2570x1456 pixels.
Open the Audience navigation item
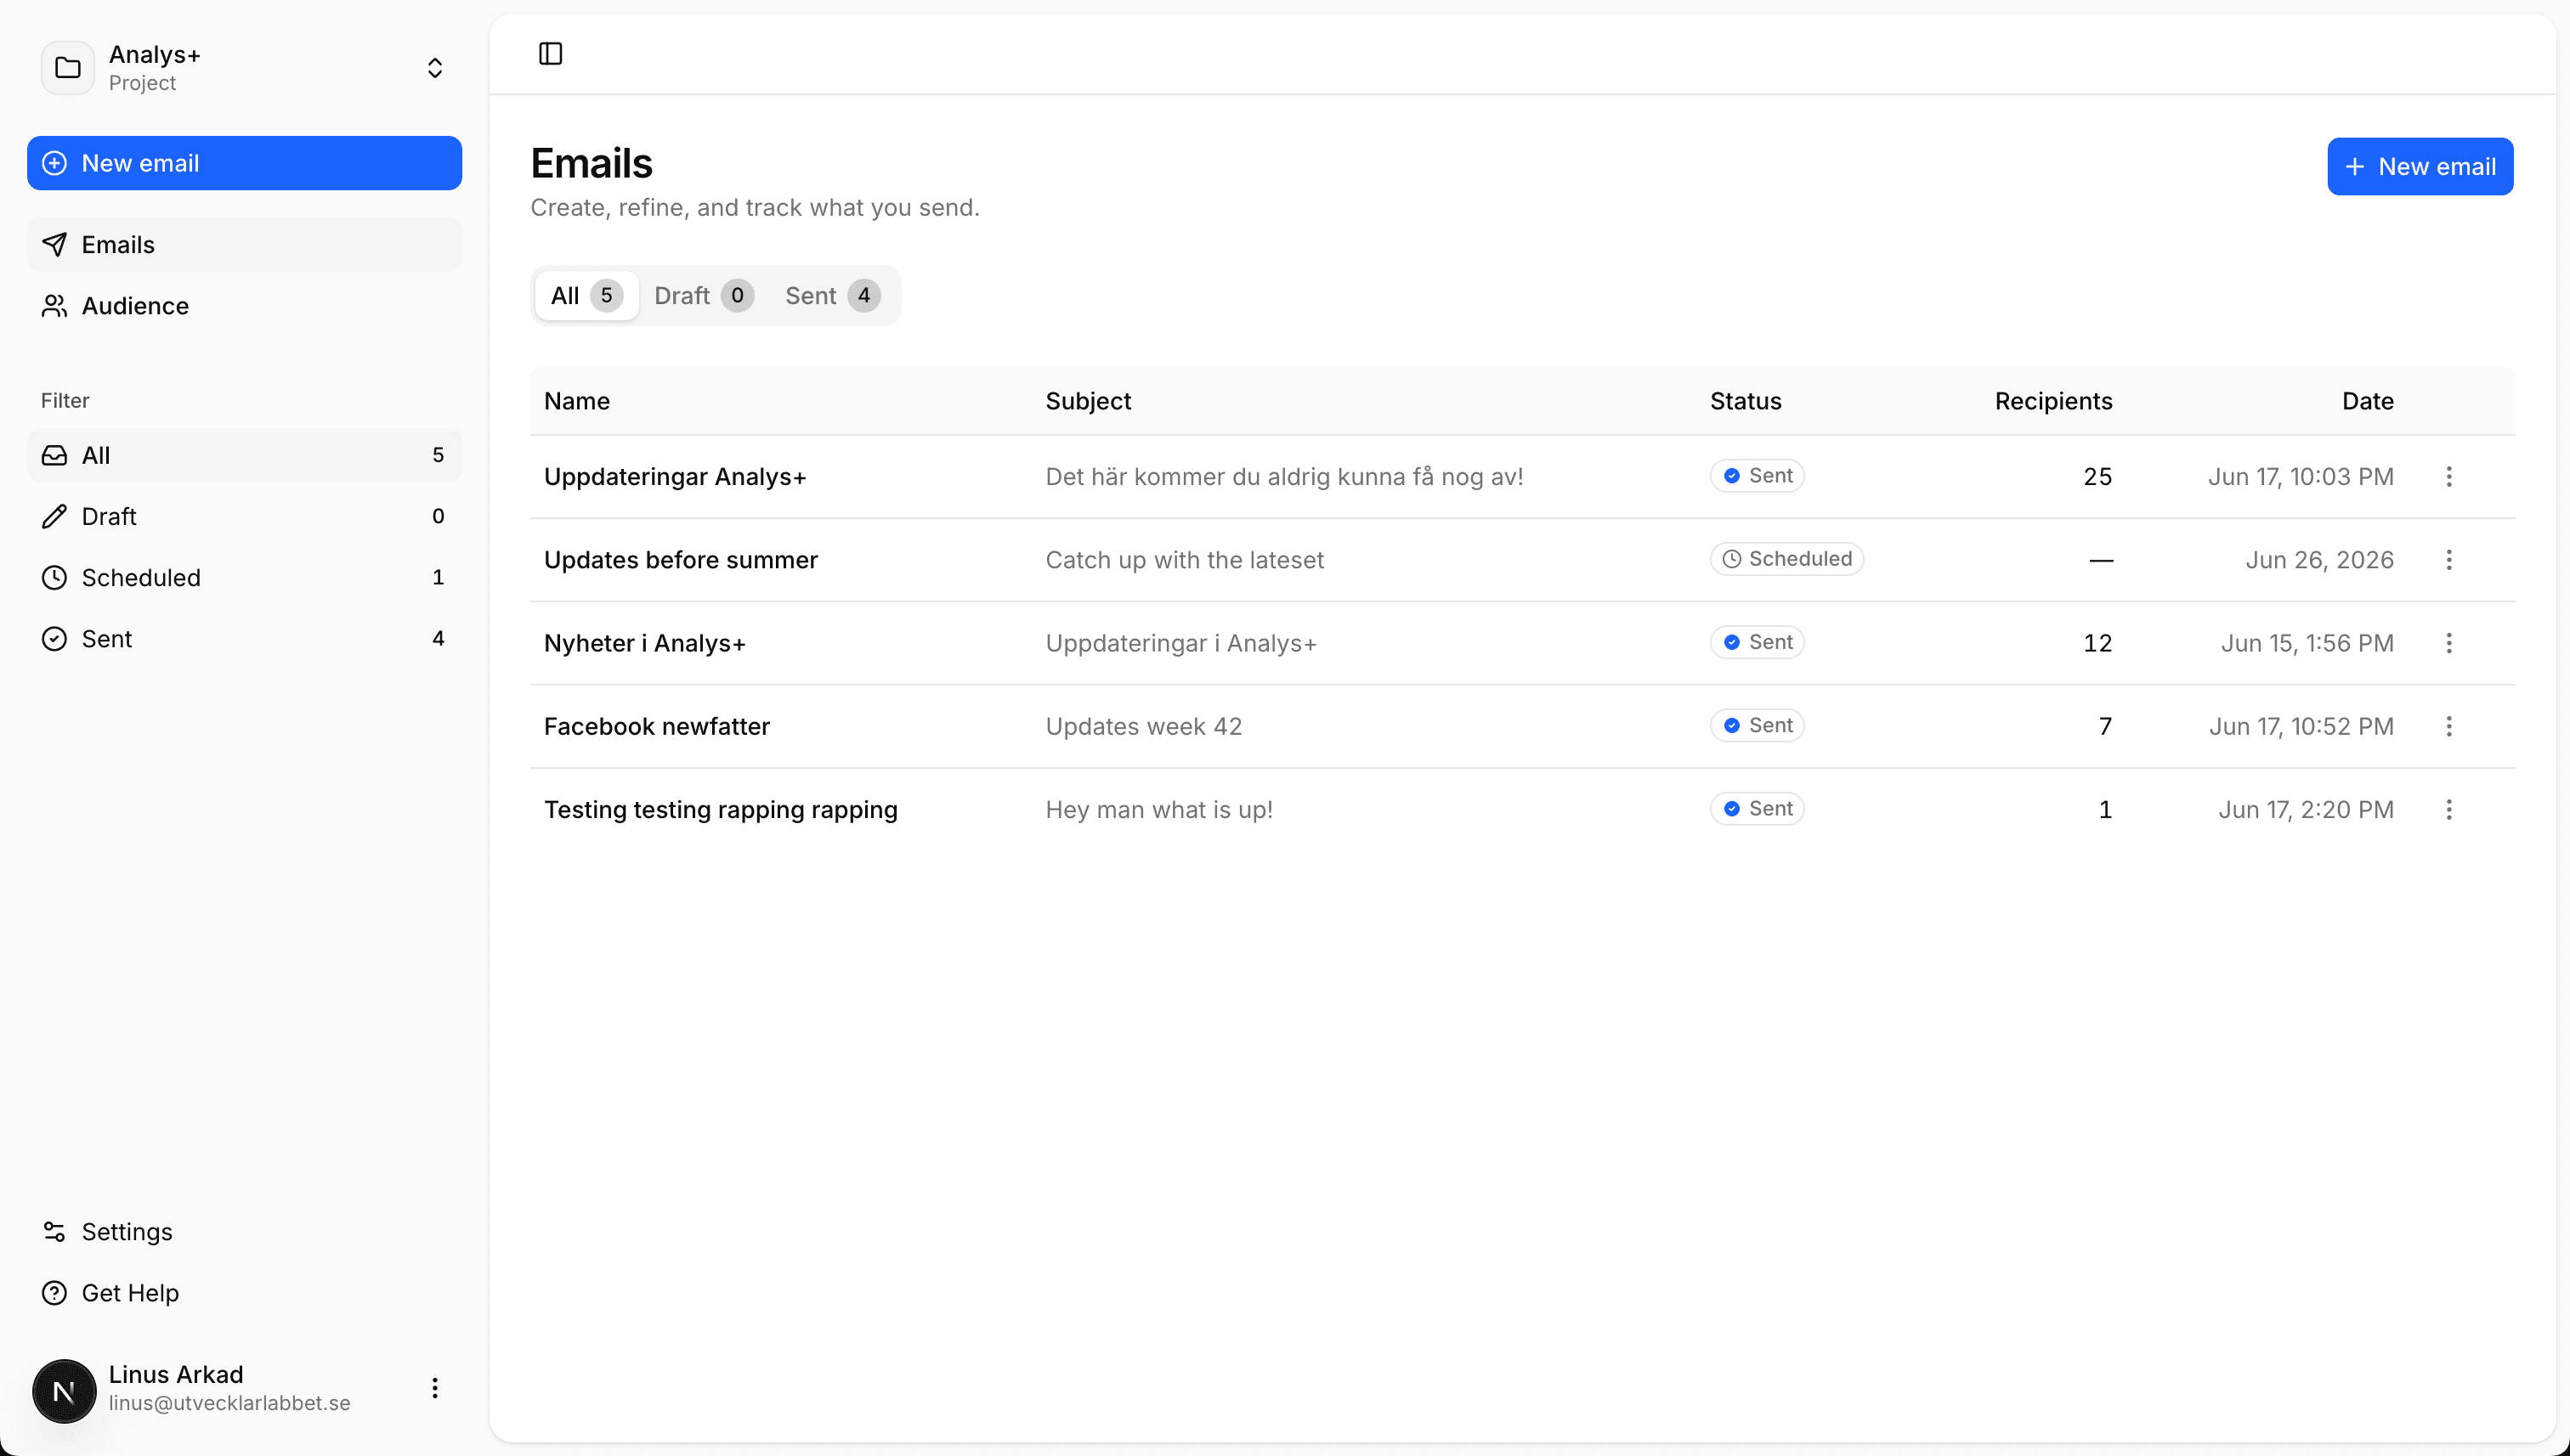tap(244, 306)
